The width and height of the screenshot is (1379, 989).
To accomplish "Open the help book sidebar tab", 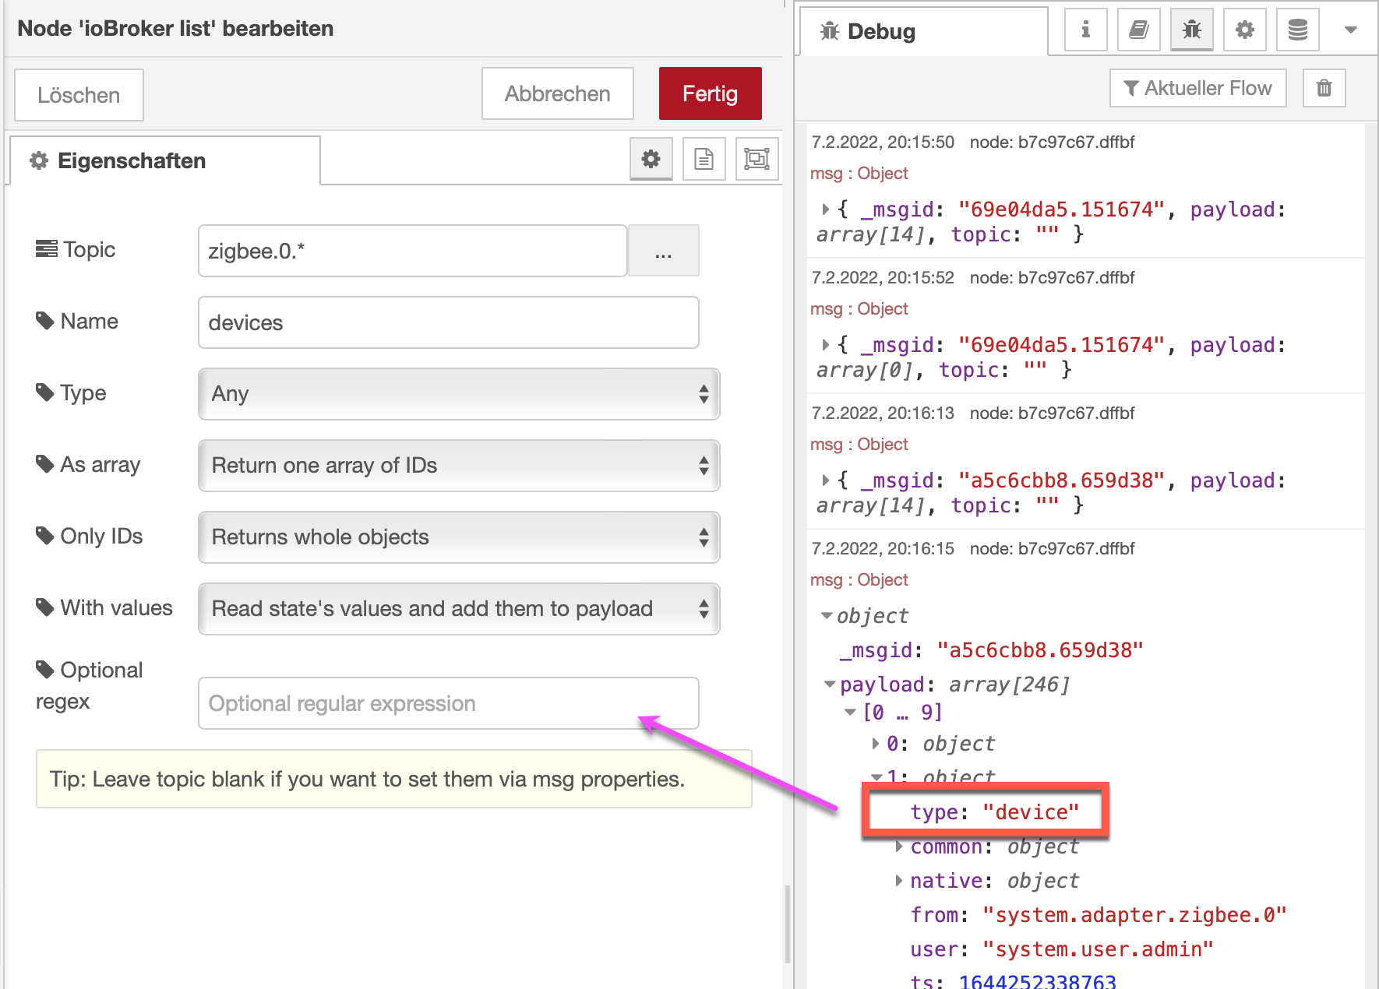I will [x=1138, y=30].
